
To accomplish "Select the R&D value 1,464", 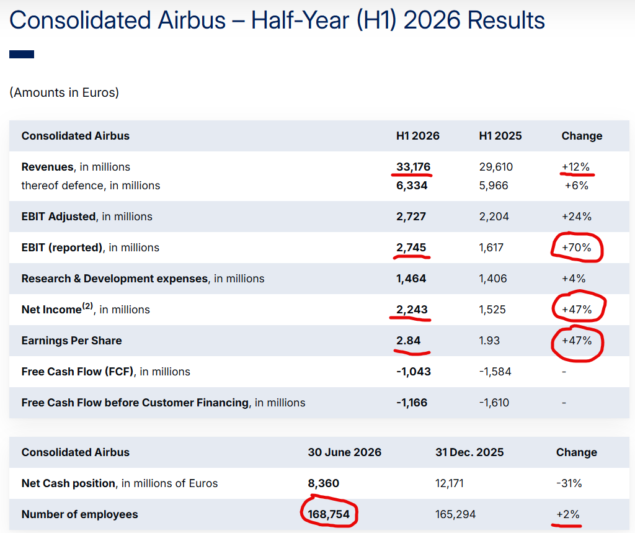I will click(411, 279).
